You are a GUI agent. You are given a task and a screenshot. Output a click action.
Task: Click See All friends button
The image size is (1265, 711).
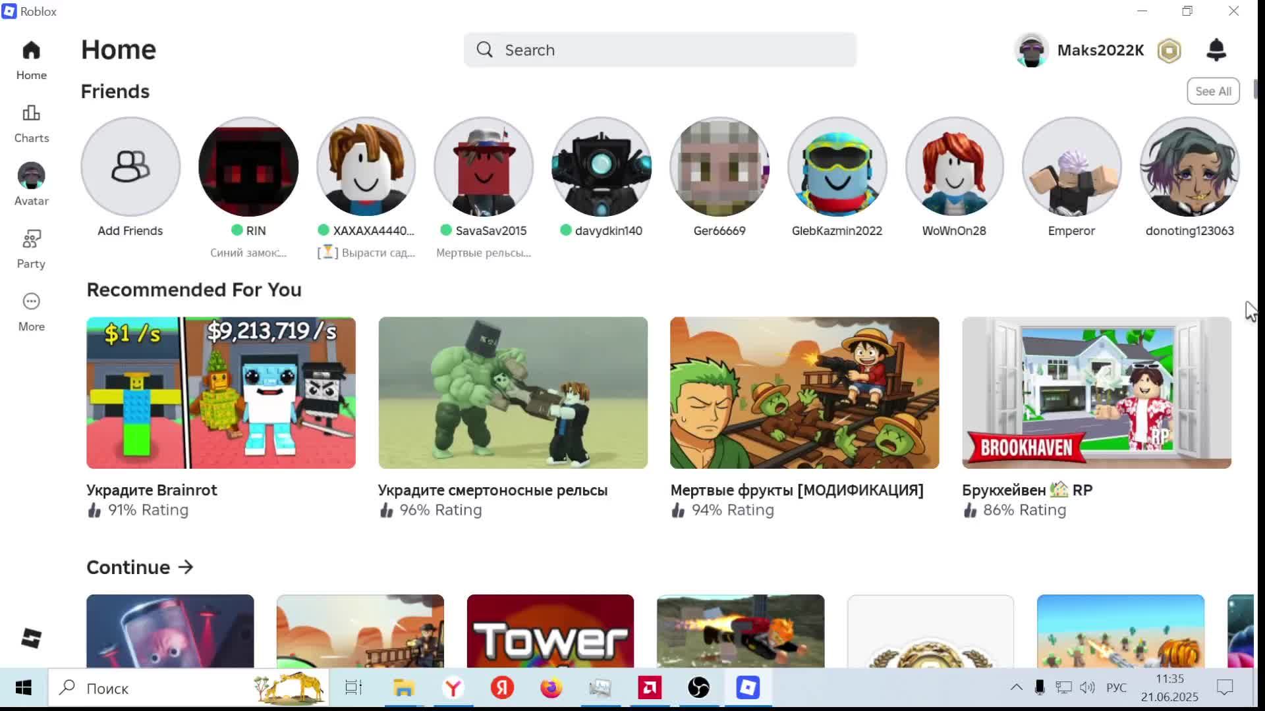click(1213, 92)
